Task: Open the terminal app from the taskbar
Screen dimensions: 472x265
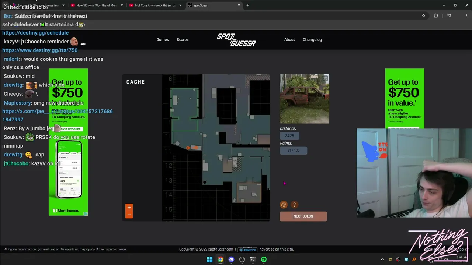Action: click(253, 259)
